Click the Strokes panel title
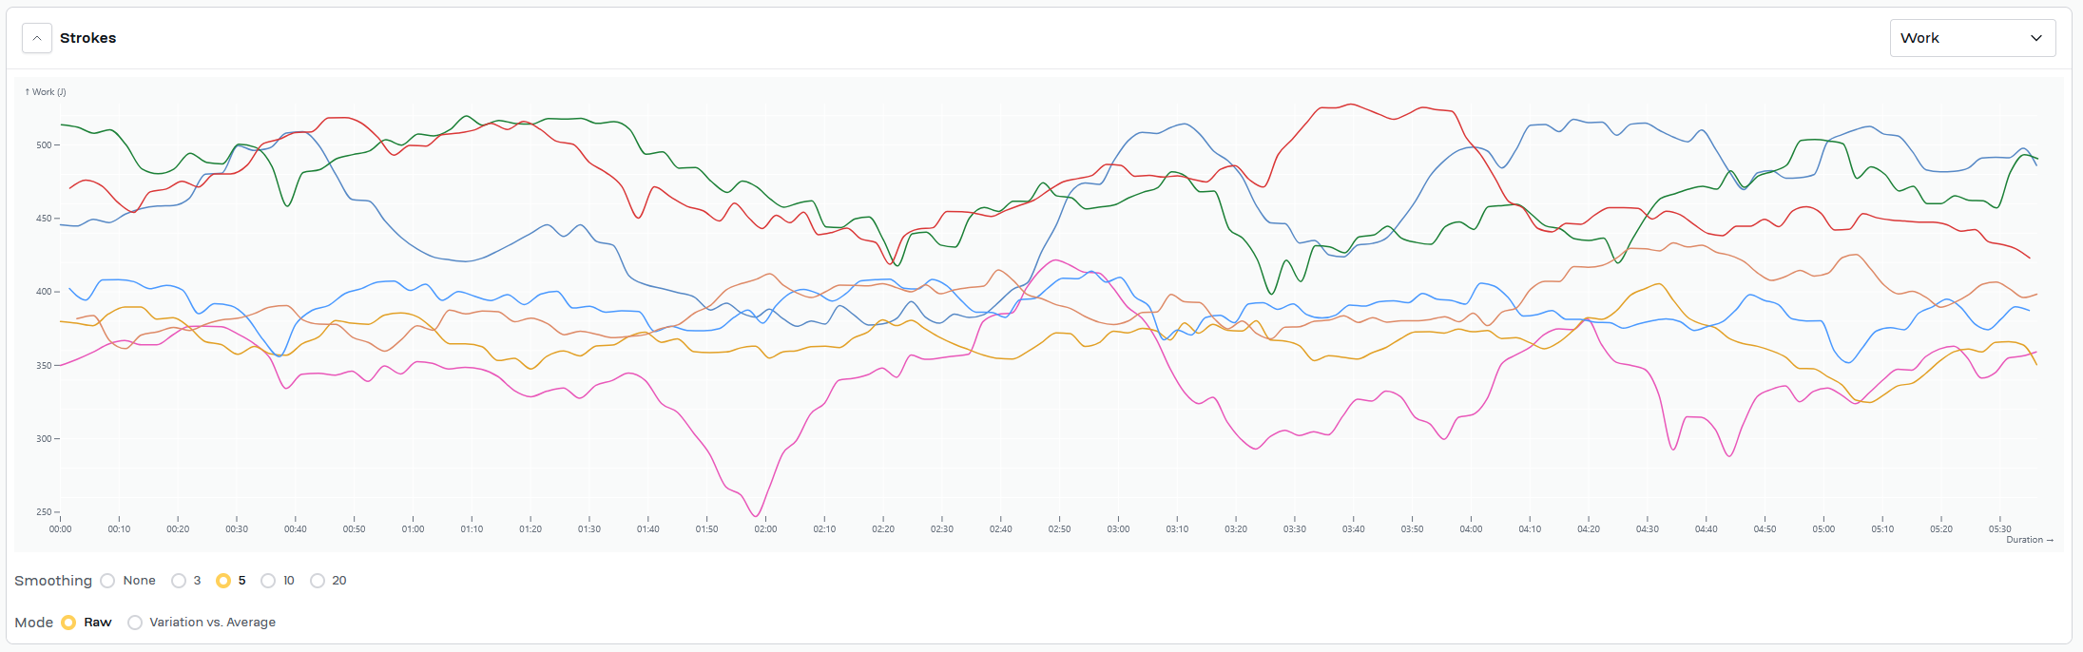2083x652 pixels. pyautogui.click(x=87, y=38)
